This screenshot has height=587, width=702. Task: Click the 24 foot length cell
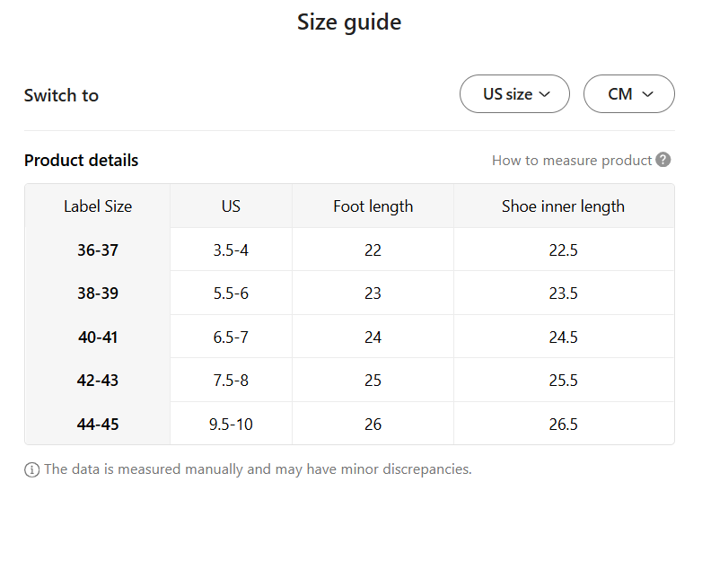click(x=373, y=337)
